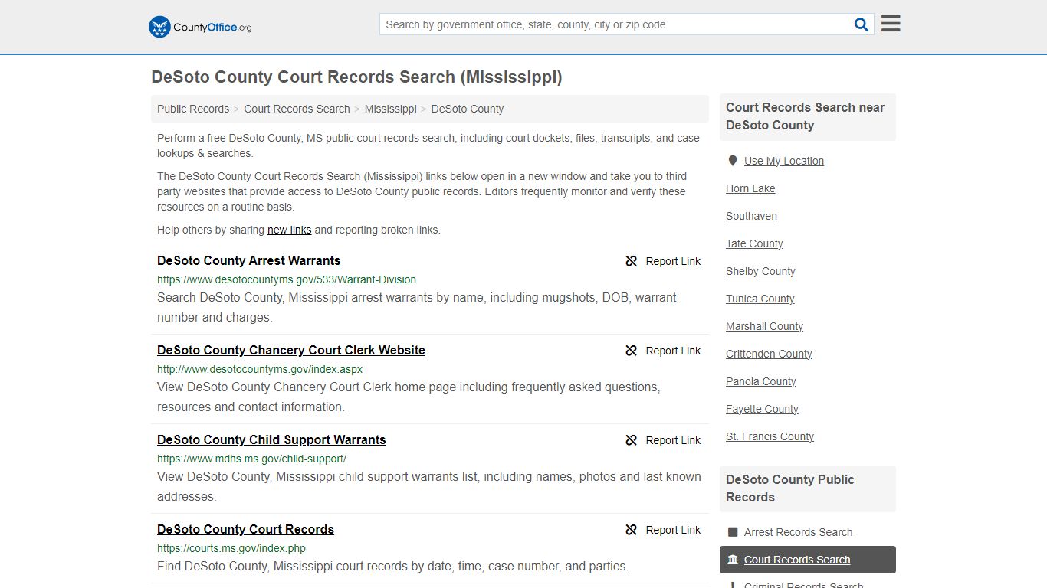Screen dimensions: 1047x588
Task: Click the Warrant-Division URL text
Action: [x=287, y=279]
